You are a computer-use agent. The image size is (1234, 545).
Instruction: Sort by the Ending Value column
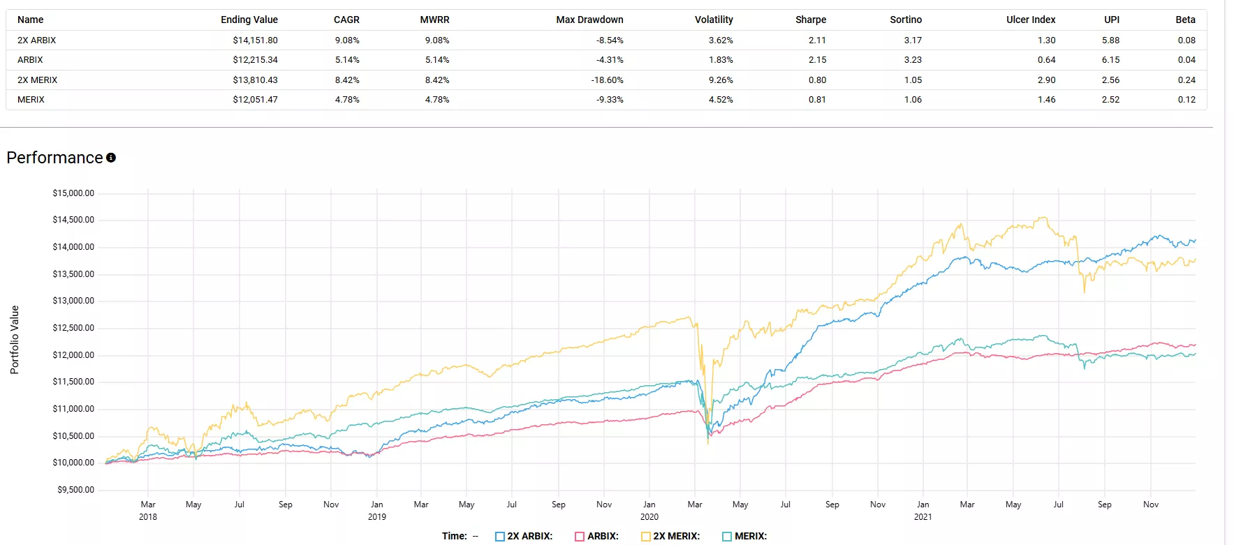click(249, 20)
